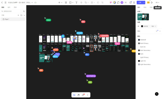This screenshot has height=99, width=162.
Task: Open the insert plus tool dropdown arrow
Action: [x=62, y=3]
